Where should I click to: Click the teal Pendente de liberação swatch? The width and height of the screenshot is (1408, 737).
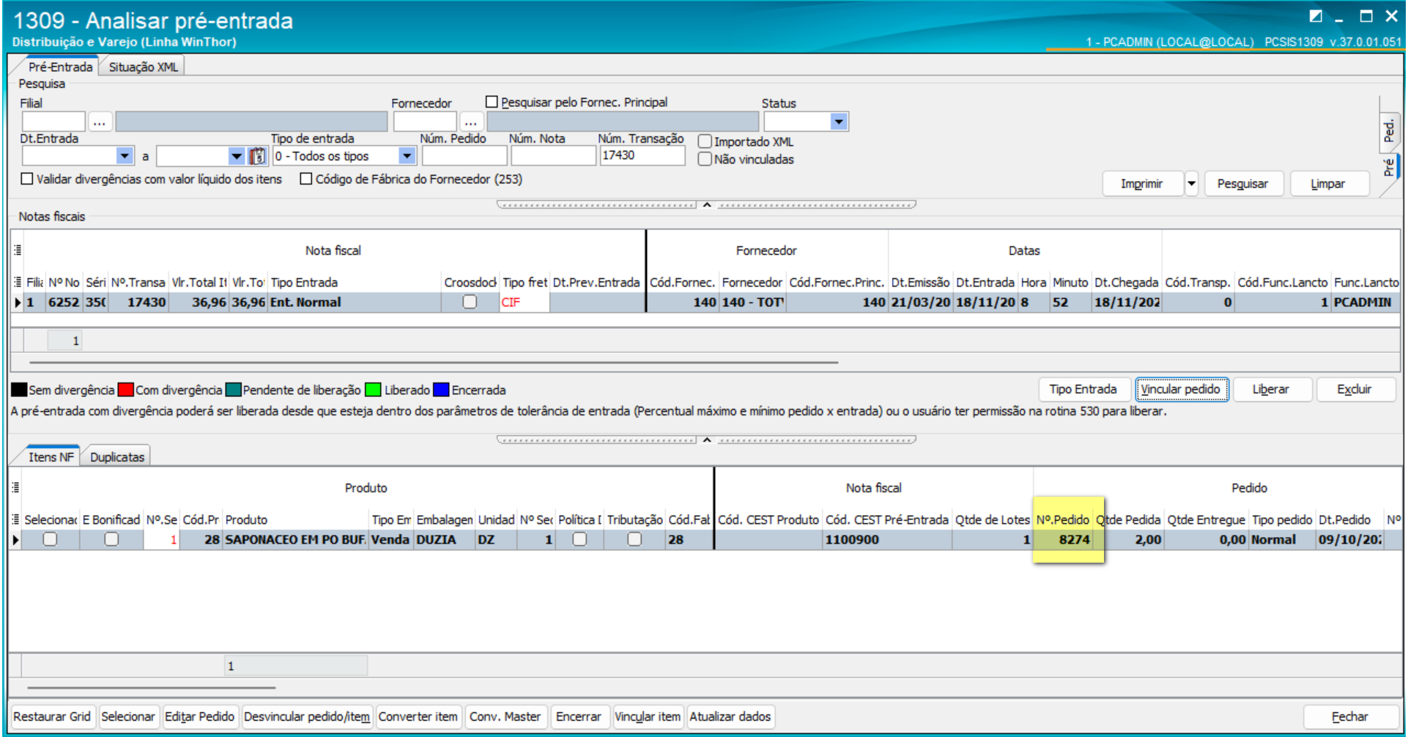point(234,390)
